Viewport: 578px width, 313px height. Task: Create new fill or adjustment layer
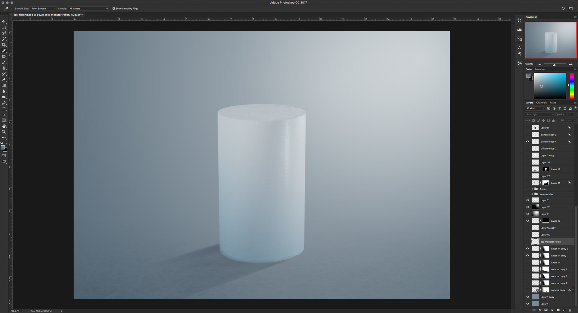(552, 310)
